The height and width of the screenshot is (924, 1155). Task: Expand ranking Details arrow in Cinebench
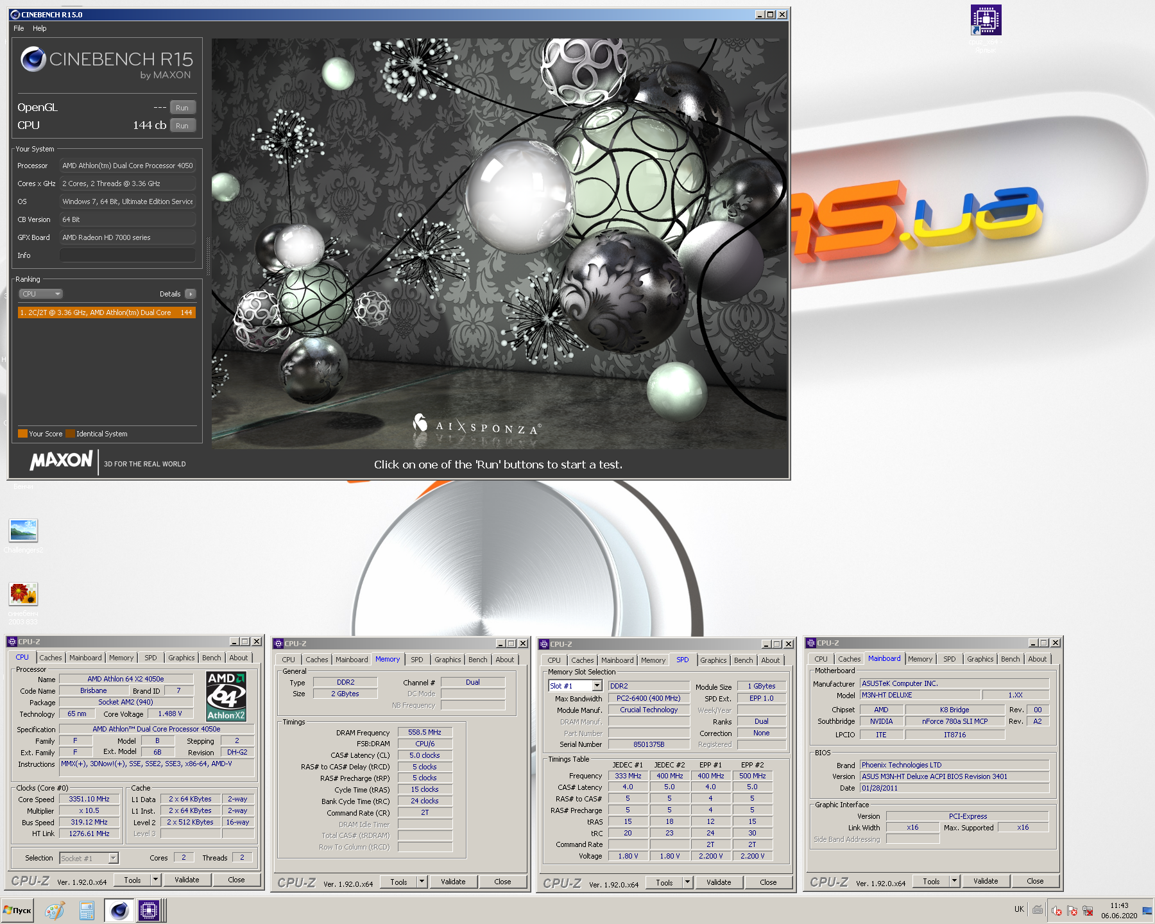click(x=190, y=294)
